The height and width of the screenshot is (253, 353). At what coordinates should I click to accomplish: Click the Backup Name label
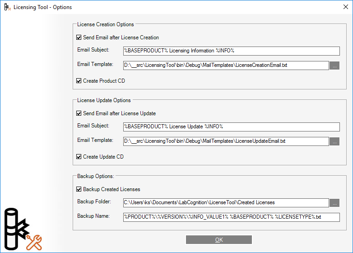(x=93, y=216)
